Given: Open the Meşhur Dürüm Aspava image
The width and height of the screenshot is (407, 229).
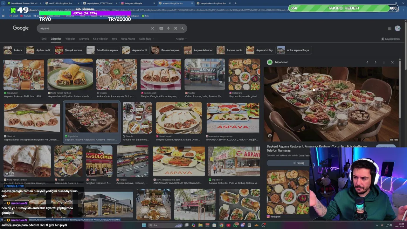Looking at the screenshot, I should [179, 118].
